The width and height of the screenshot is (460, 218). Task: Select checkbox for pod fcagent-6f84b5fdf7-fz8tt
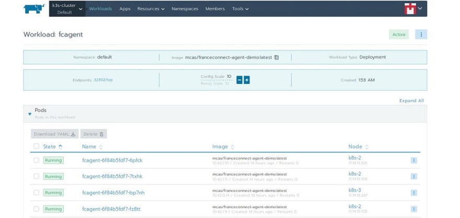click(x=37, y=209)
